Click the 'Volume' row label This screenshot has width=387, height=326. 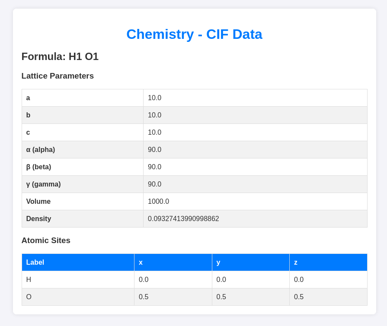[x=38, y=201]
